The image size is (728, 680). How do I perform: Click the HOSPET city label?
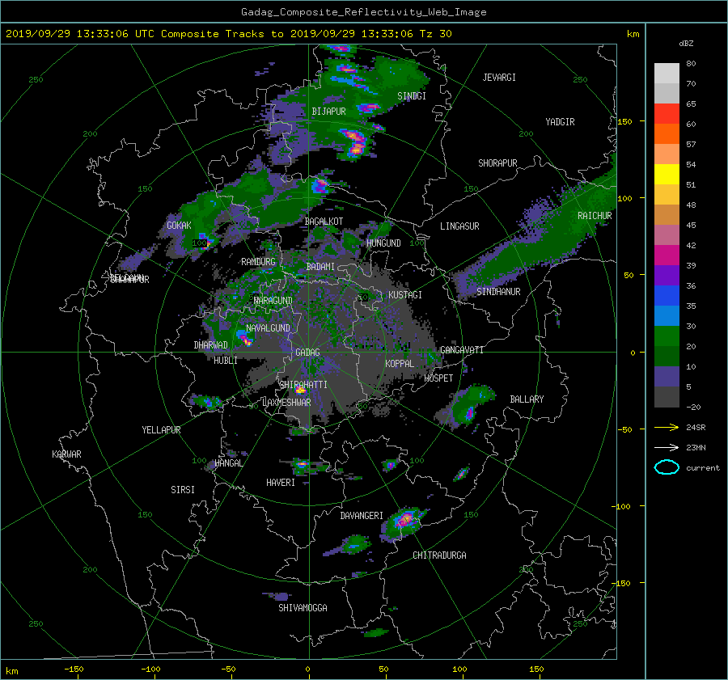coord(438,378)
